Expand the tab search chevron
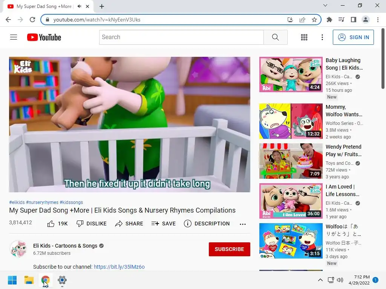 [325, 5]
